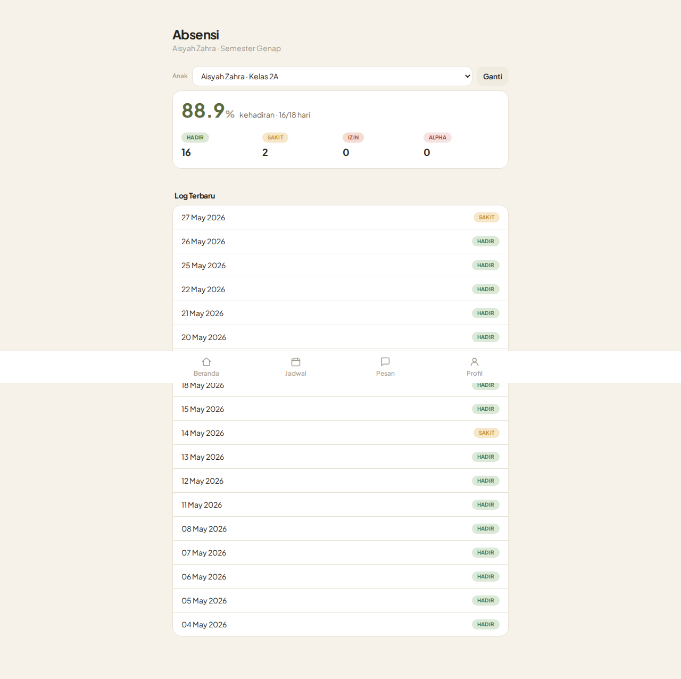Click HADIR badge on 07 May 2026

(x=486, y=552)
